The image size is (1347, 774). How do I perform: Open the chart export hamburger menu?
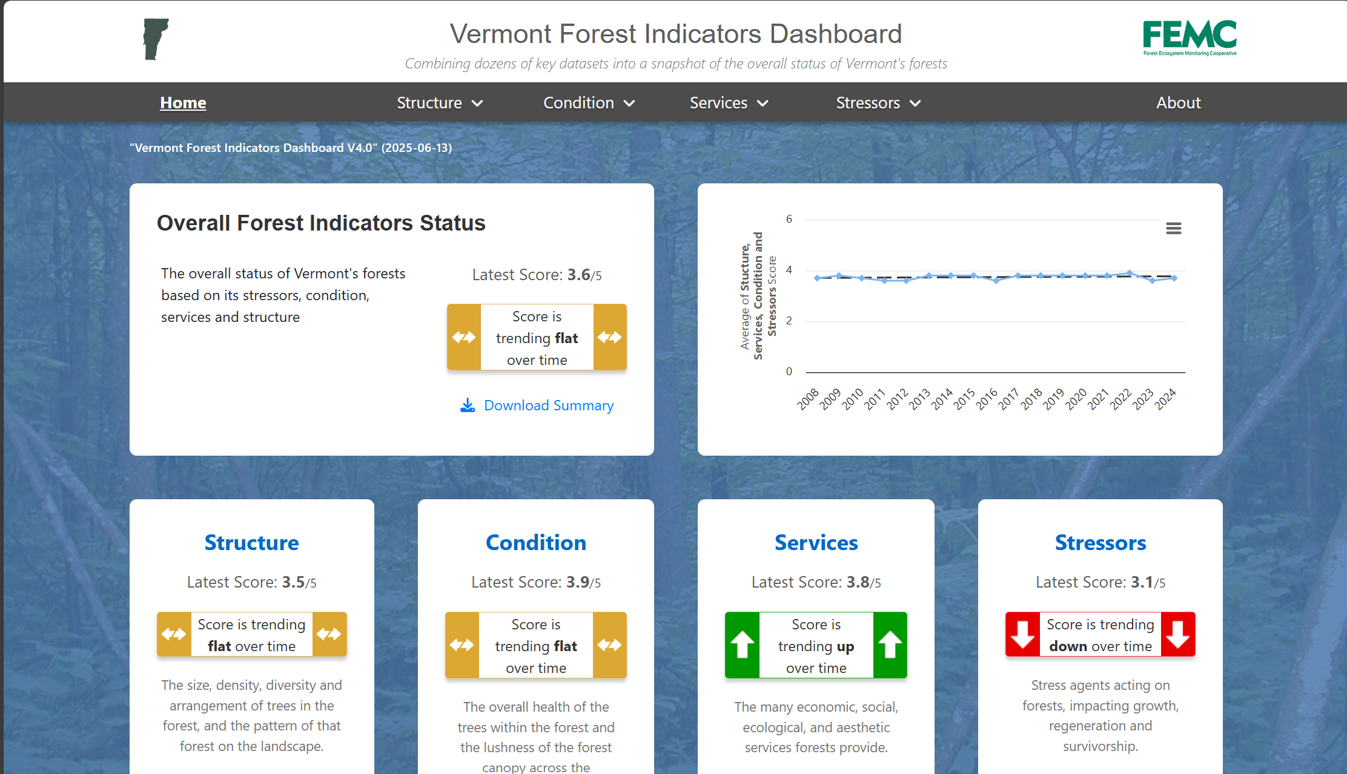(x=1173, y=228)
